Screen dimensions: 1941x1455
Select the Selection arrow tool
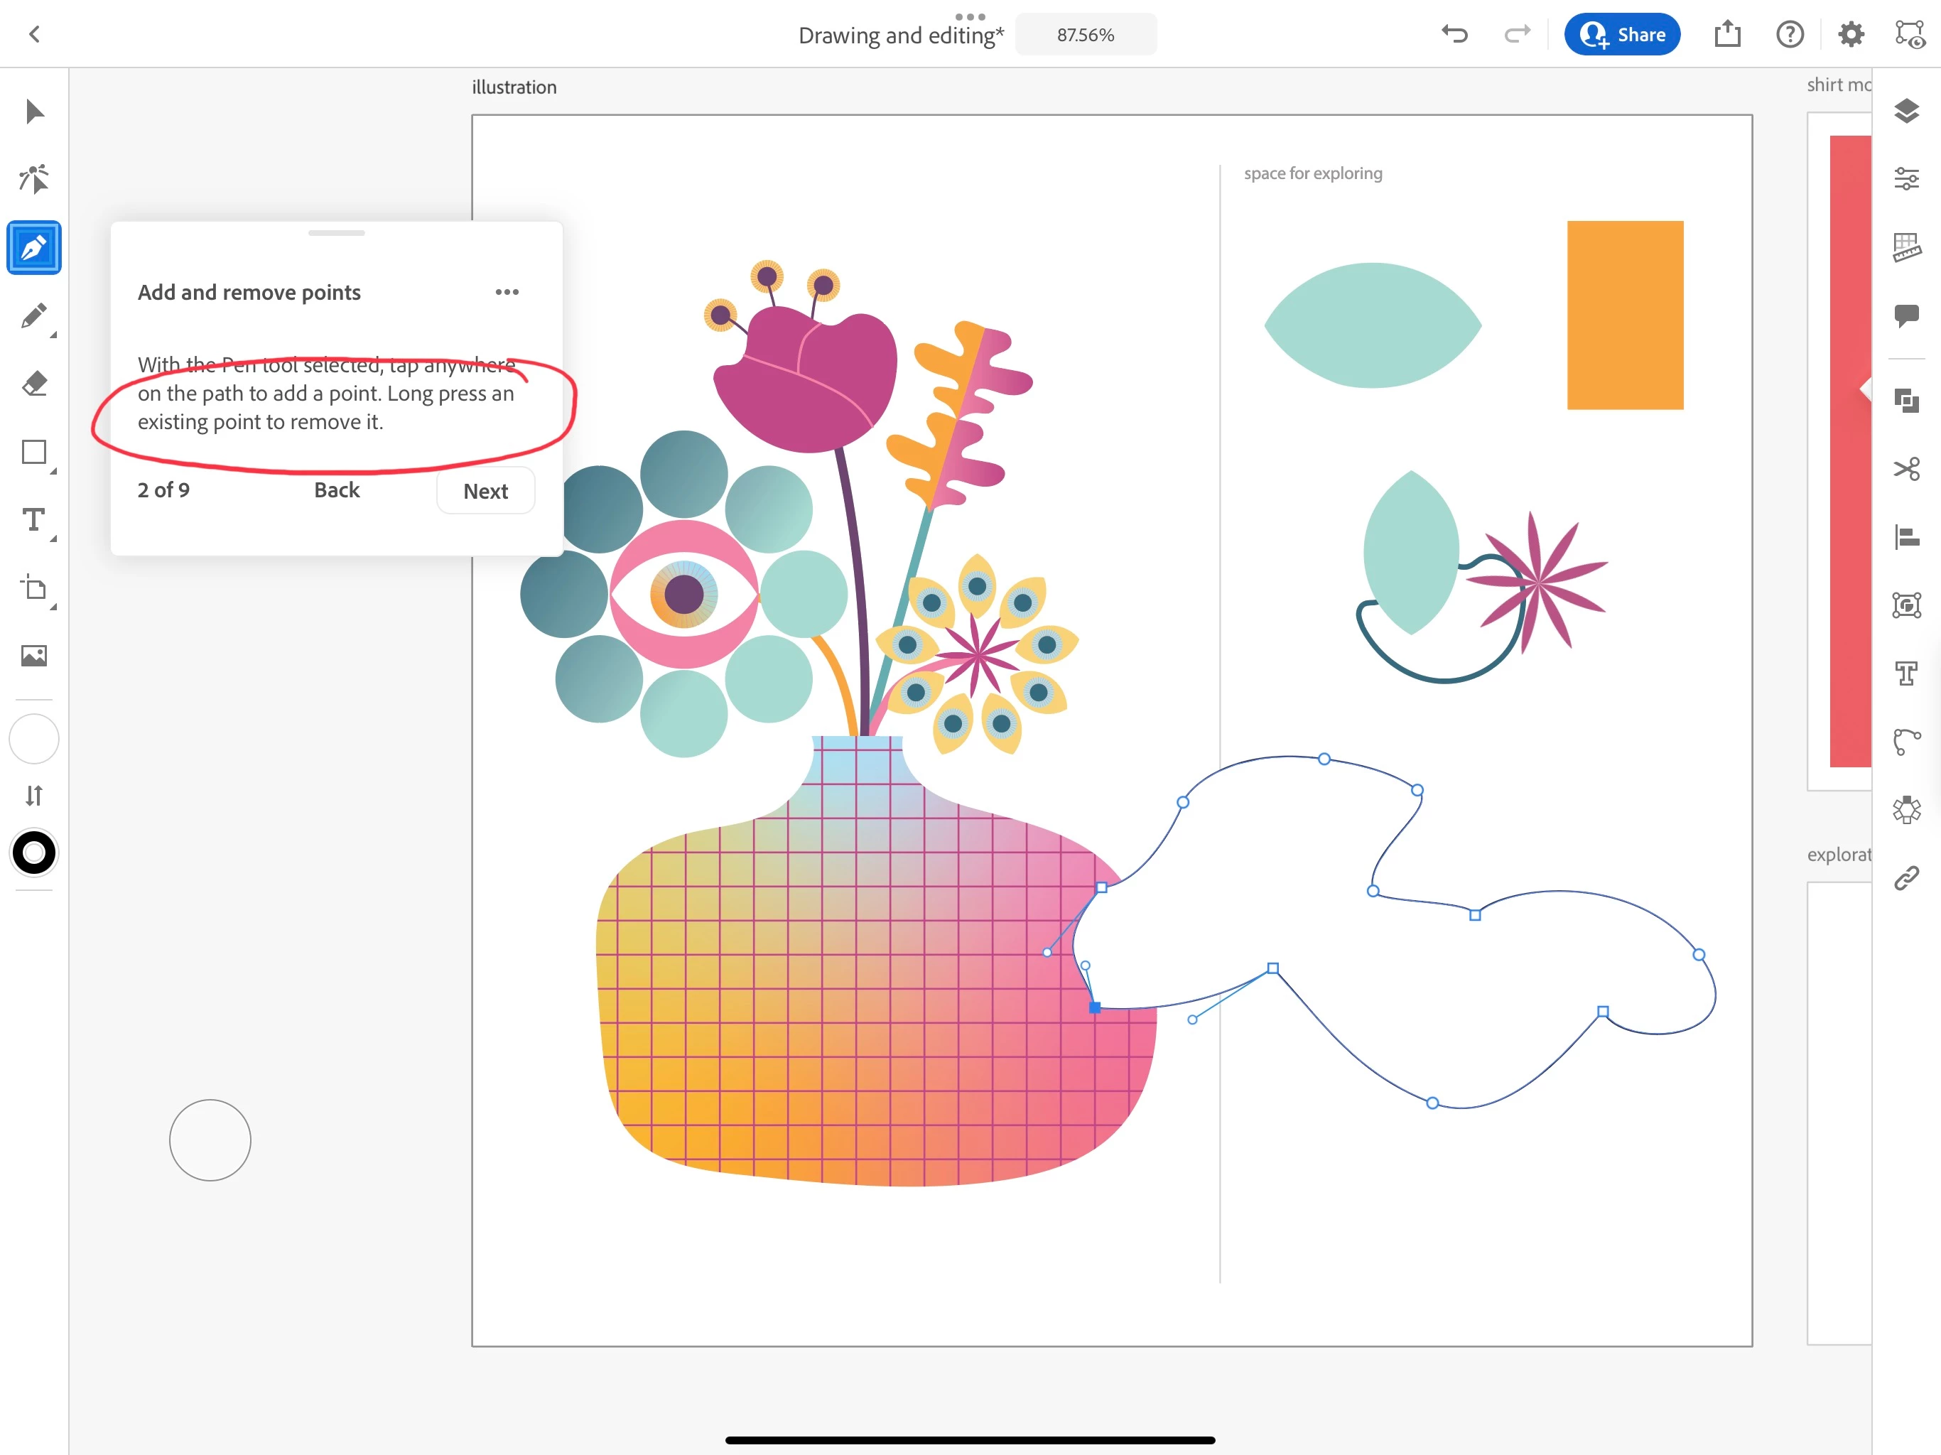(34, 112)
